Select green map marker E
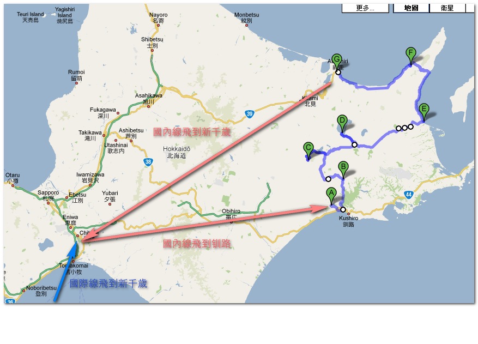 (x=423, y=112)
